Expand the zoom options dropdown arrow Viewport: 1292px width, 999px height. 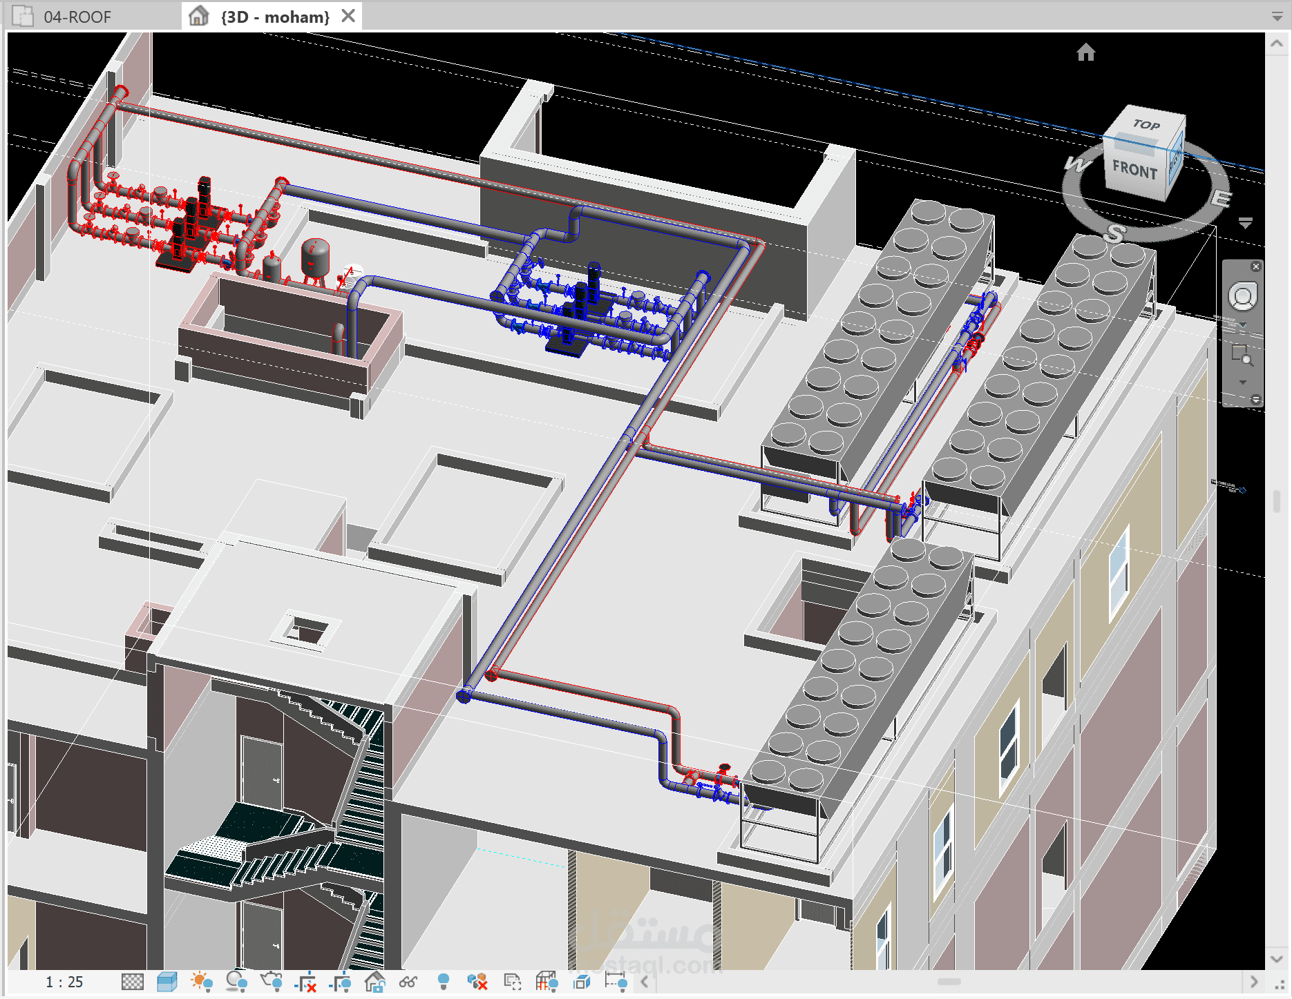coord(1242,382)
